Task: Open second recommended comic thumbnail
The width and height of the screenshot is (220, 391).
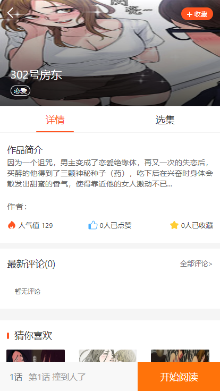Action: click(108, 355)
